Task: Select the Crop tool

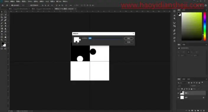Action: (2, 17)
